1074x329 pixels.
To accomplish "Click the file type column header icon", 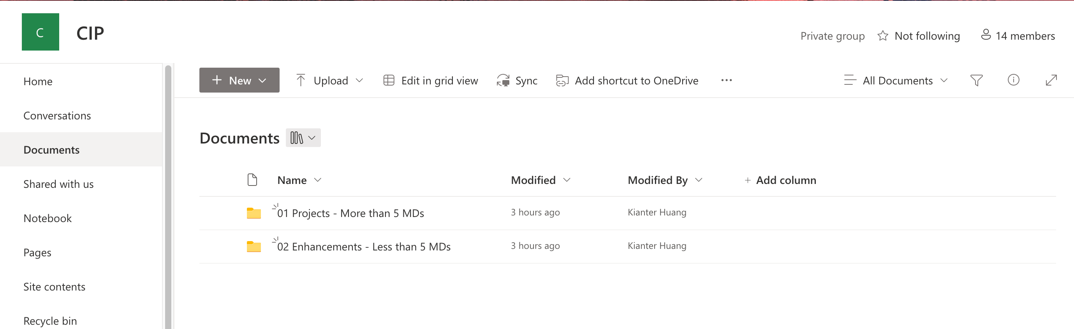I will (x=252, y=180).
